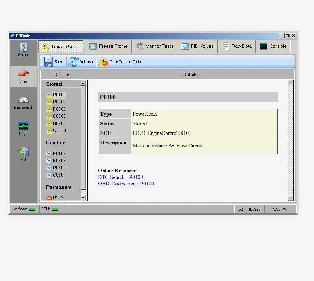Open the Raw Data tab
Viewport: 314px width, 281px height.
tap(237, 46)
